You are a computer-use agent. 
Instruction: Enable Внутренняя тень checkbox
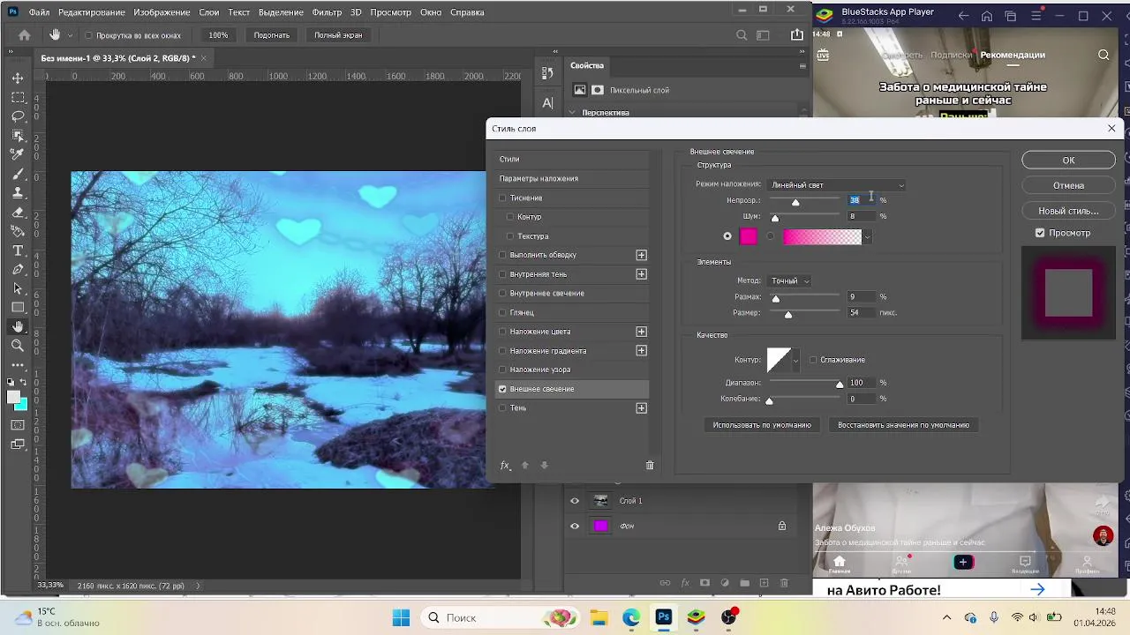(502, 274)
